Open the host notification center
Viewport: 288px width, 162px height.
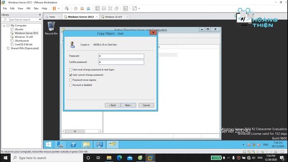pos(282,158)
